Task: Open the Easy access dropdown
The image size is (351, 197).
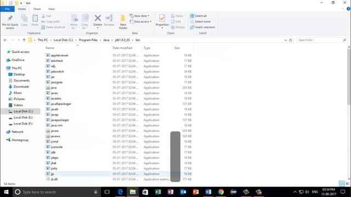Action: pyautogui.click(x=140, y=22)
